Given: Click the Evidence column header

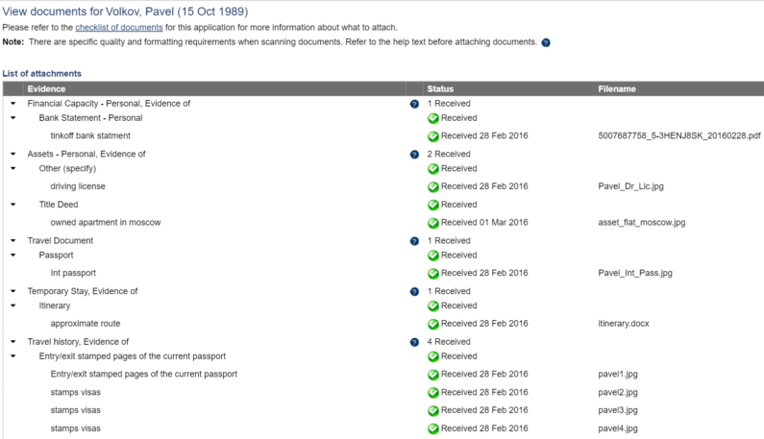Looking at the screenshot, I should point(46,88).
